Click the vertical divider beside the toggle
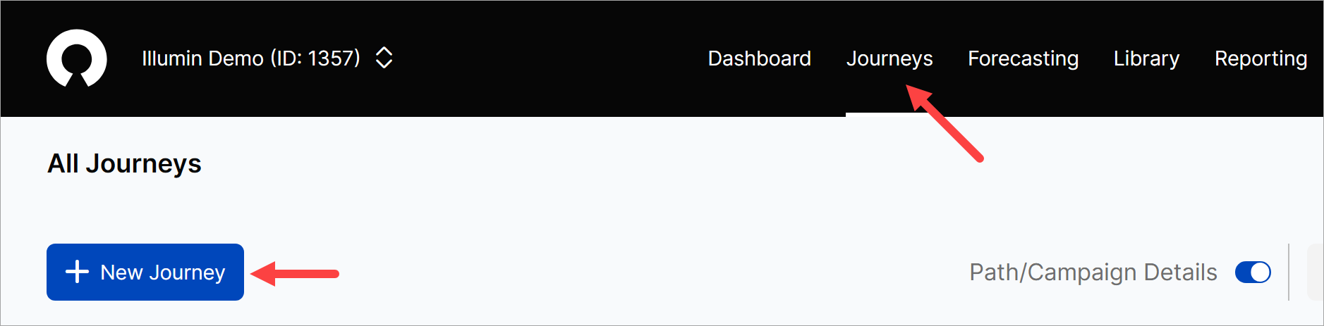 click(x=1289, y=272)
